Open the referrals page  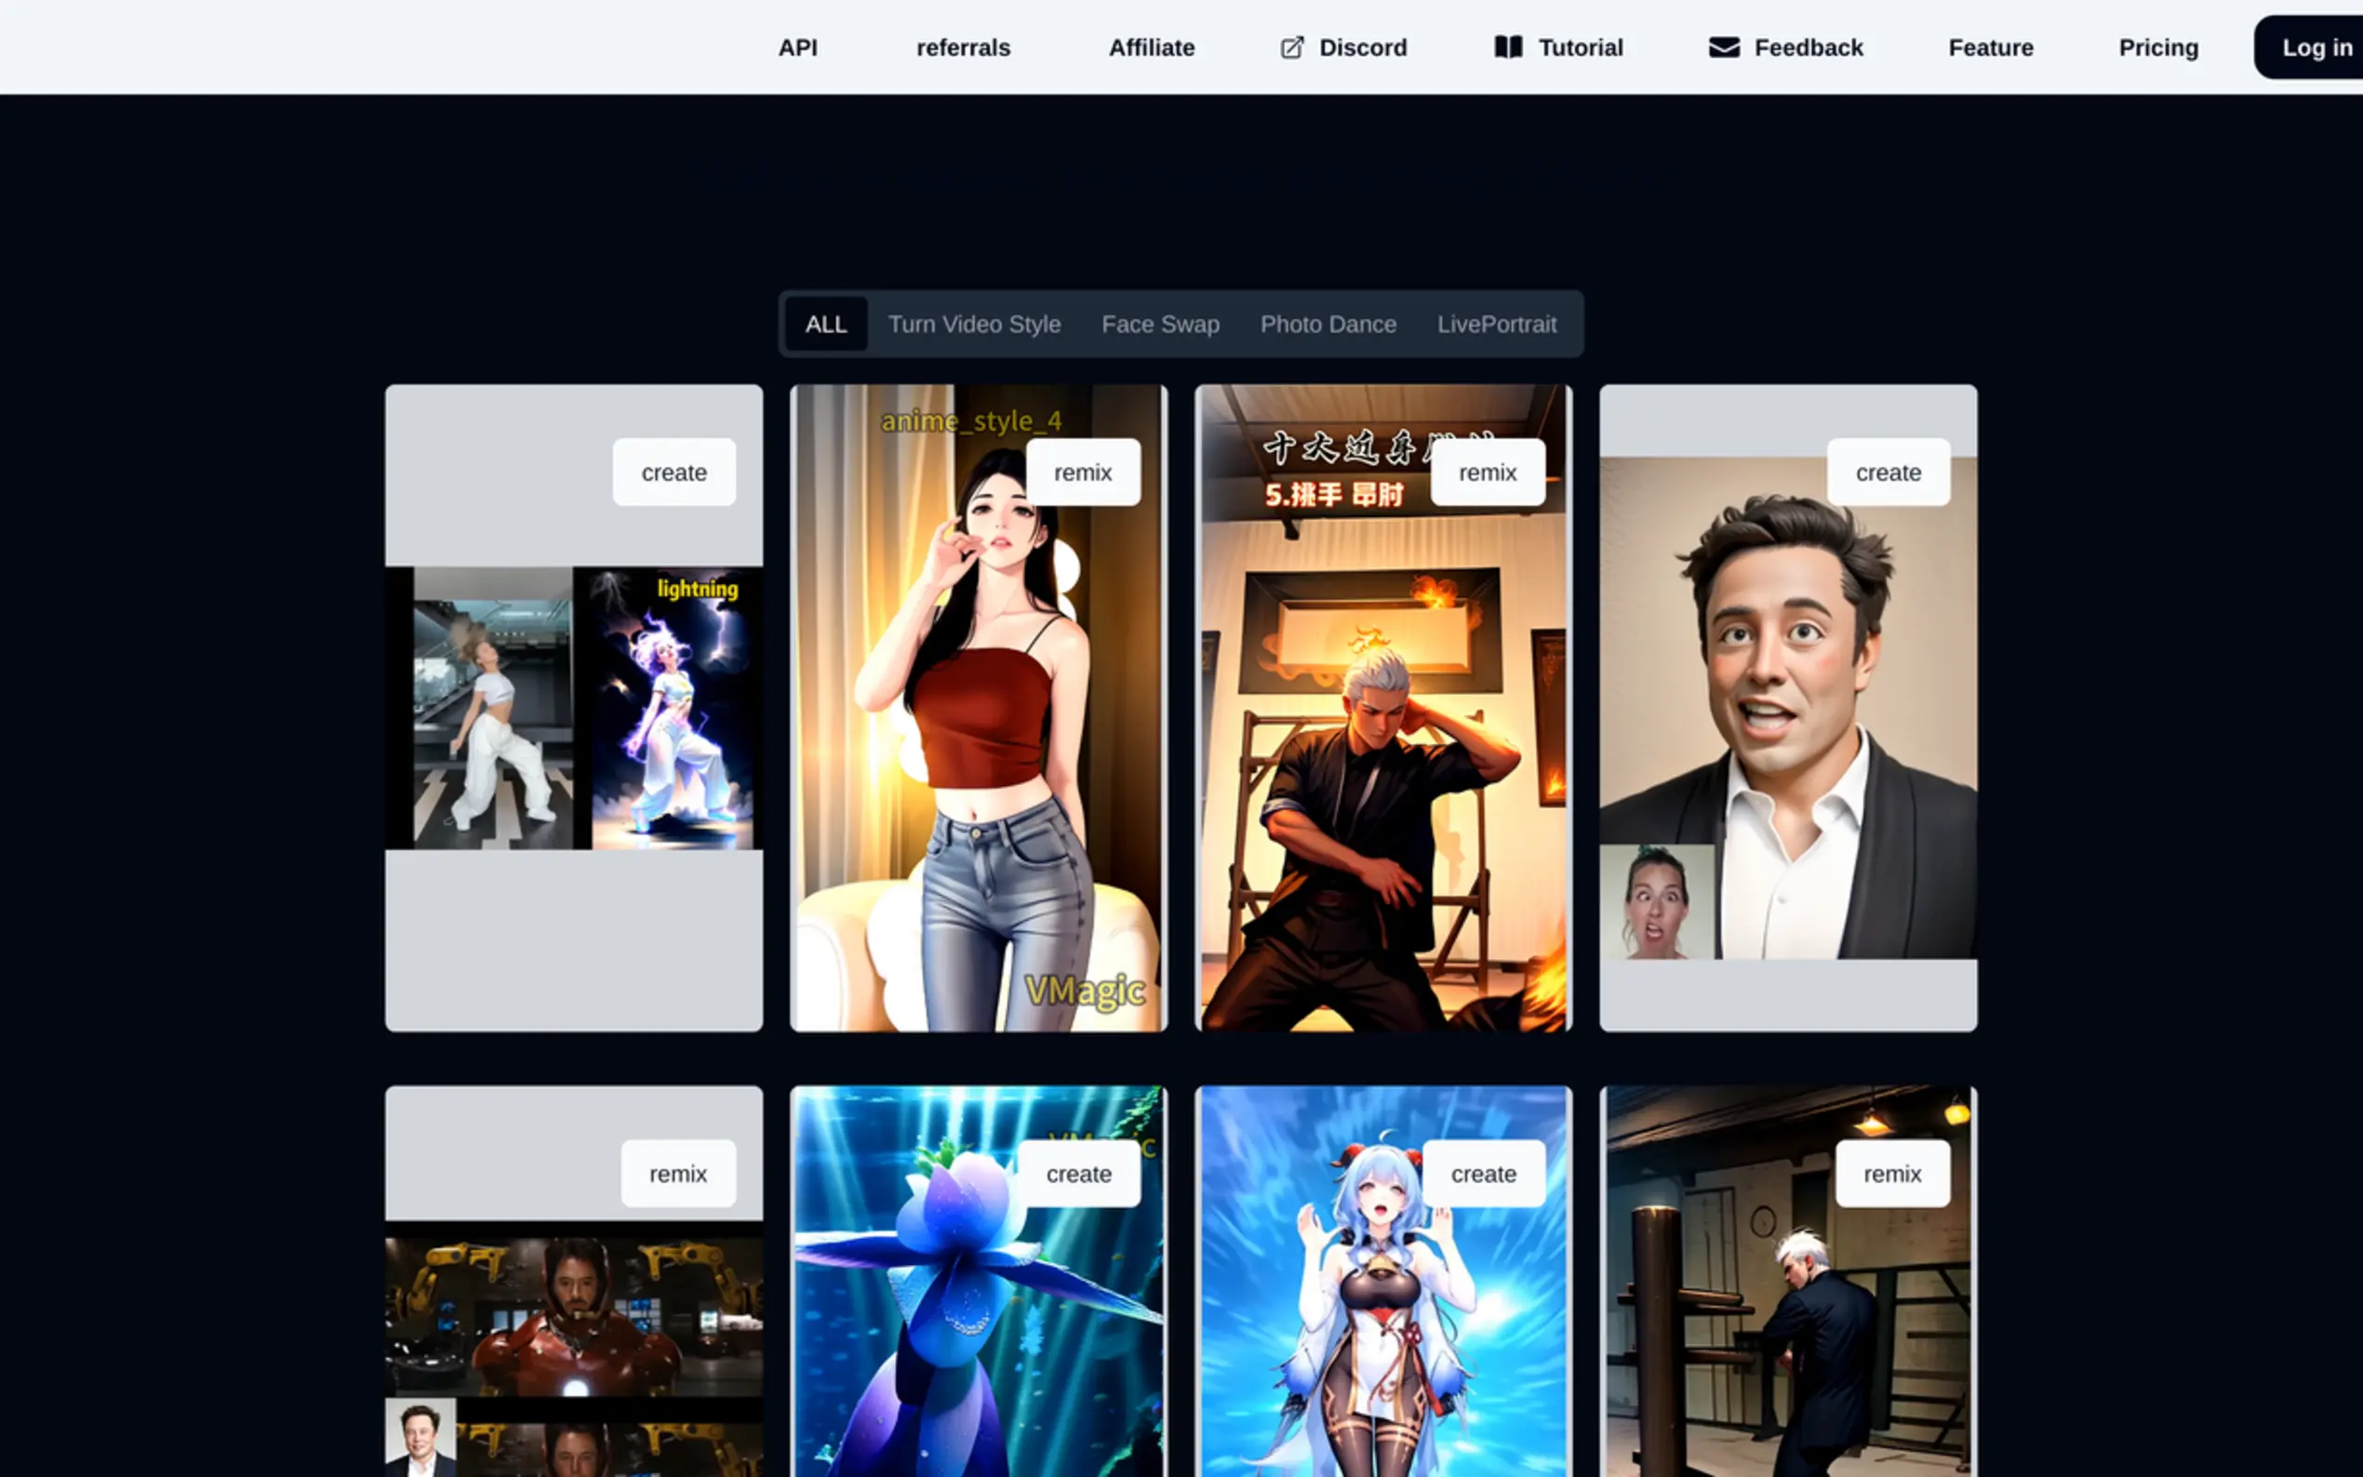pyautogui.click(x=962, y=47)
